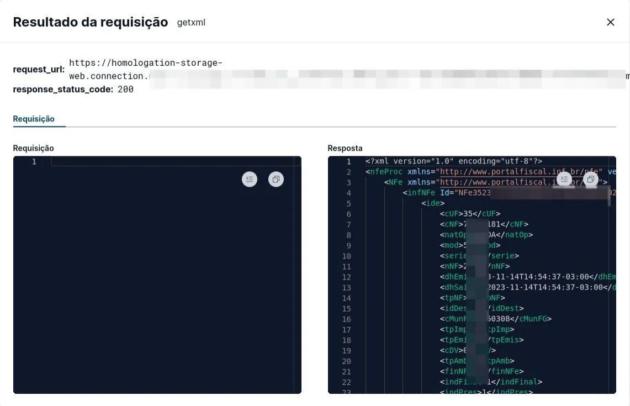Viewport: 630px width, 406px height.
Task: Click the <mod> line in Resposta
Action: 470,245
